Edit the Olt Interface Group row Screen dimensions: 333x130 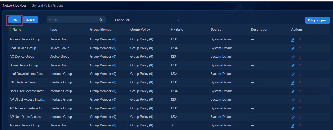293,83
